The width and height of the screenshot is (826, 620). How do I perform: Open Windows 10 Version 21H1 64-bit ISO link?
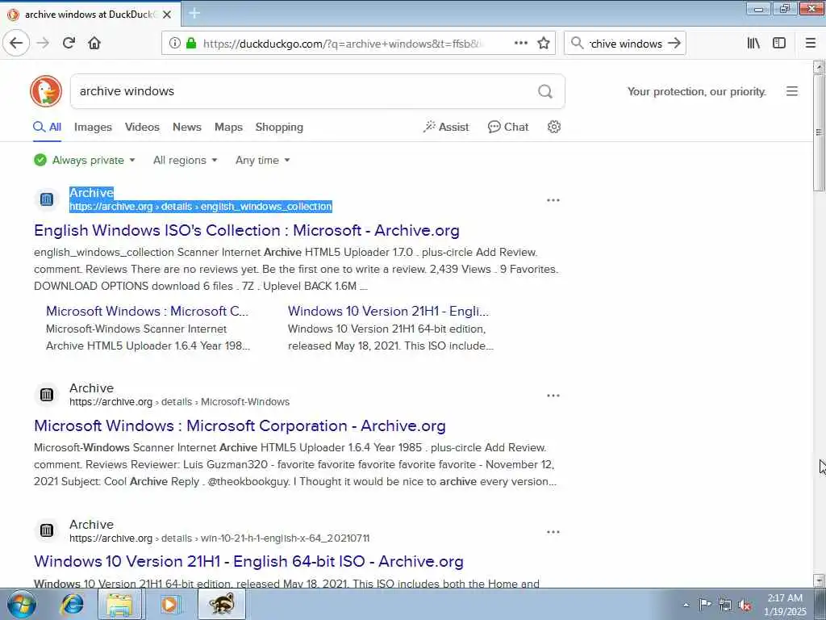pyautogui.click(x=248, y=562)
